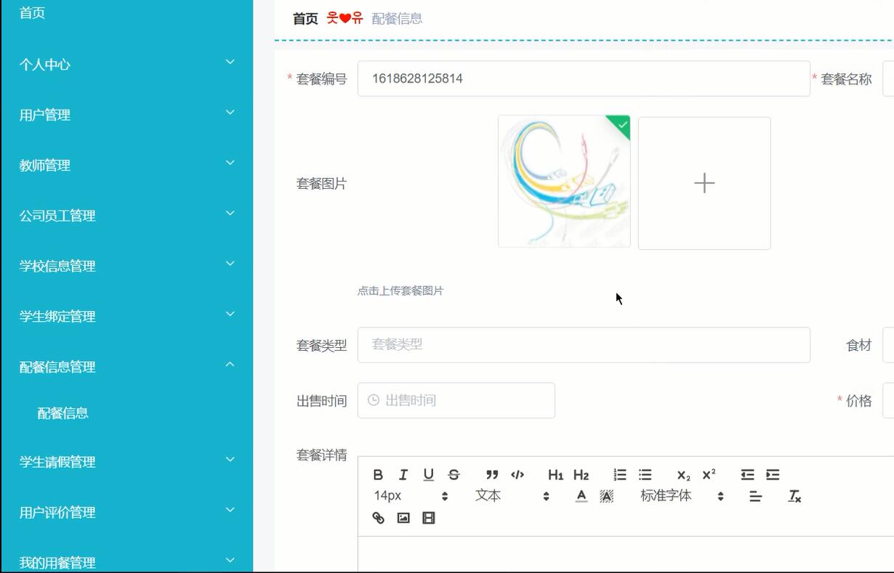Insert an image in editor

(403, 518)
